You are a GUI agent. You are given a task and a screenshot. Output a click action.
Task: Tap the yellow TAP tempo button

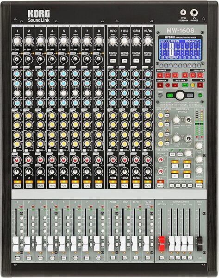(193, 85)
